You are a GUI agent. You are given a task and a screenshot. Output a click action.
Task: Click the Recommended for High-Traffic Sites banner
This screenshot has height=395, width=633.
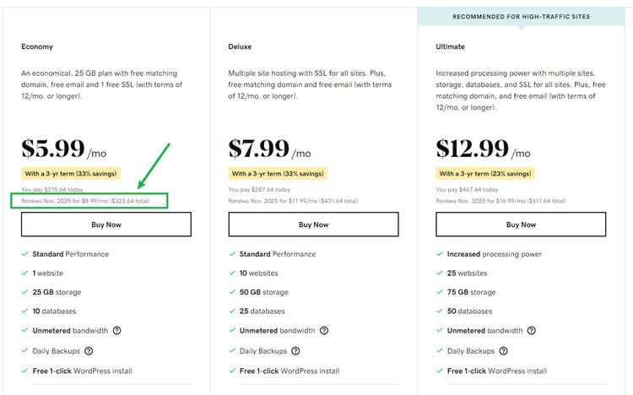[x=522, y=17]
